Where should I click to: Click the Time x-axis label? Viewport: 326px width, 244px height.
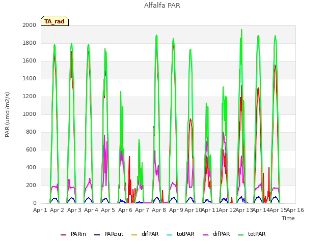click(288, 218)
